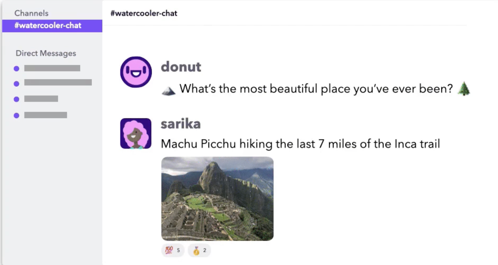This screenshot has width=498, height=265.
Task: Click the 100 emoji reaction icon
Action: pos(169,250)
